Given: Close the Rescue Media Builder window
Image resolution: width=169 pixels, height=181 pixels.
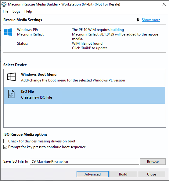Looking at the screenshot, I should 164,4.
